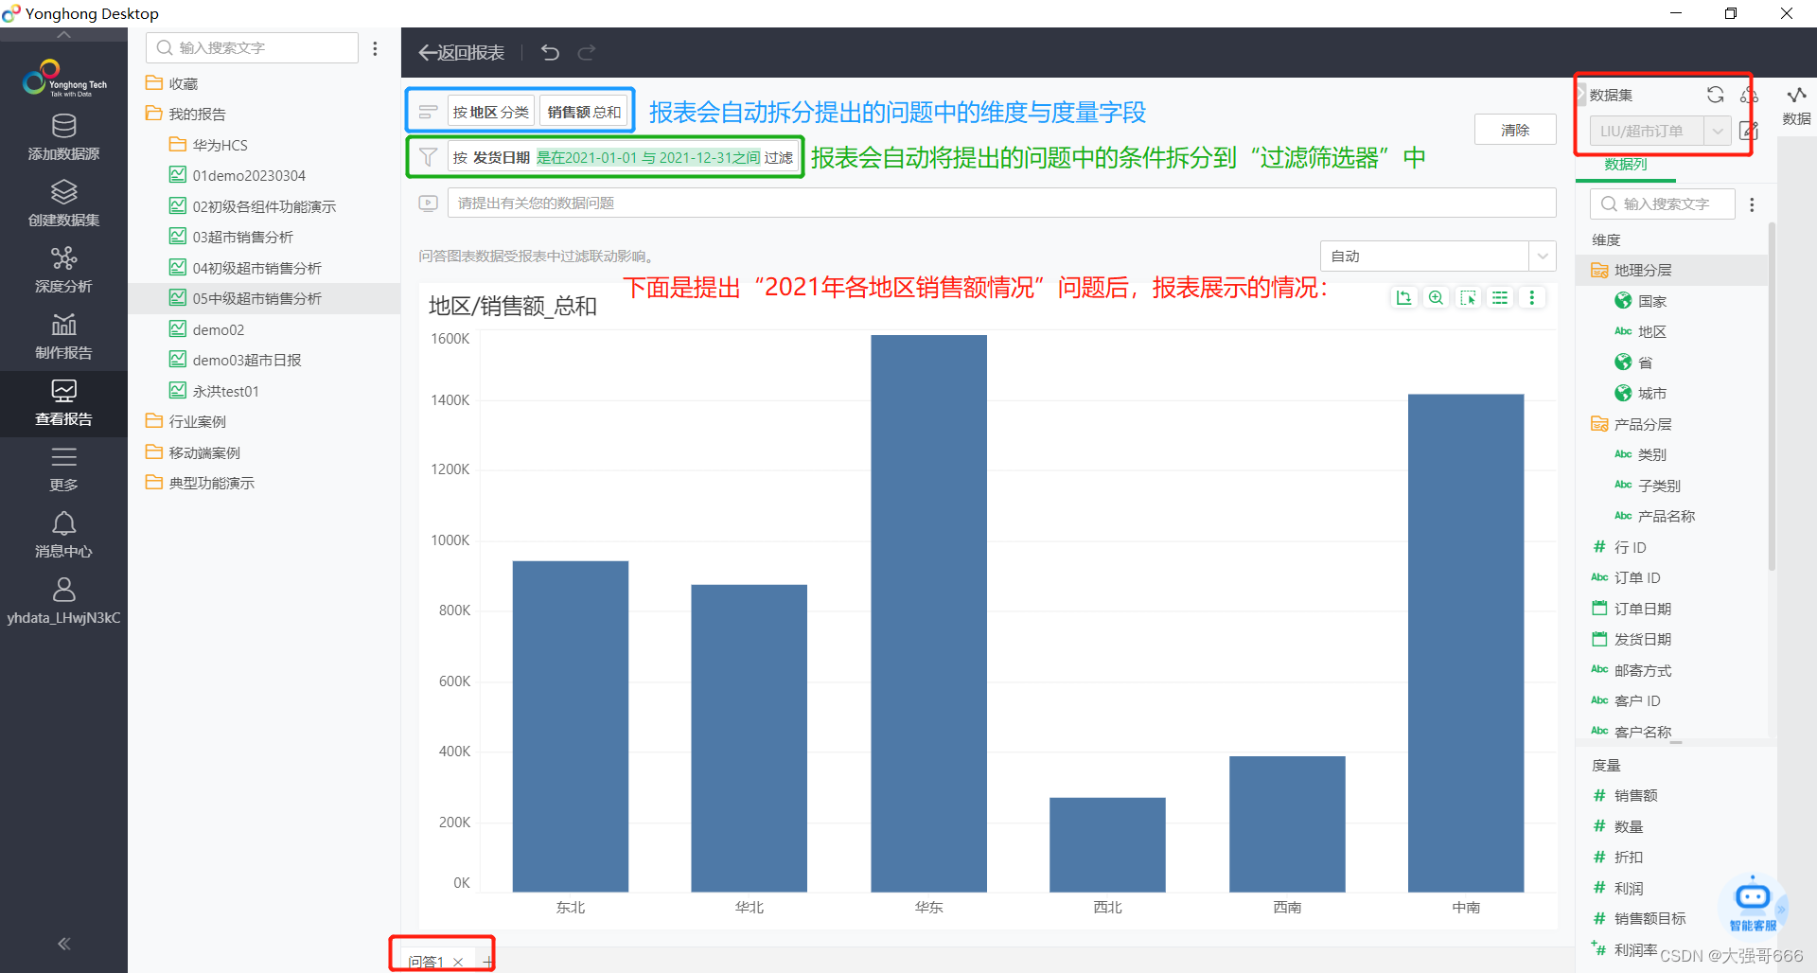Open 深度分析 in the left sidebar
1817x973 pixels.
[x=63, y=271]
